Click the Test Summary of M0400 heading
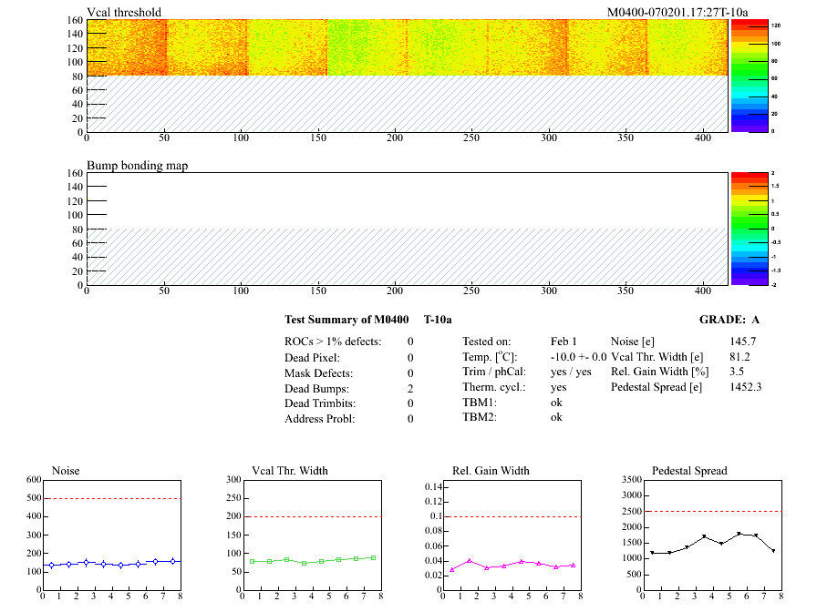Viewport: 817px width, 612px height. pos(346,320)
